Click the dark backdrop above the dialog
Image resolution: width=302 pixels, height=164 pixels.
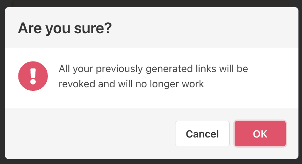151,3
